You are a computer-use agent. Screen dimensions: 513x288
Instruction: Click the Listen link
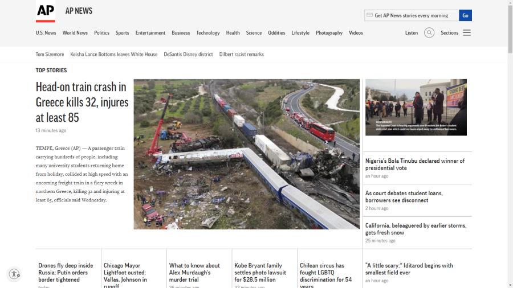tap(411, 32)
